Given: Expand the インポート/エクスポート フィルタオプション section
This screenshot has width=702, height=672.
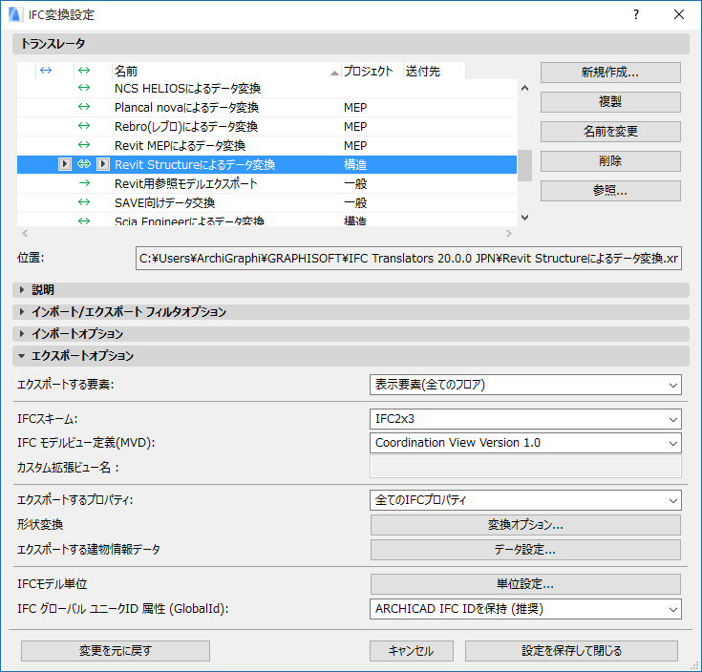Looking at the screenshot, I should click(351, 312).
